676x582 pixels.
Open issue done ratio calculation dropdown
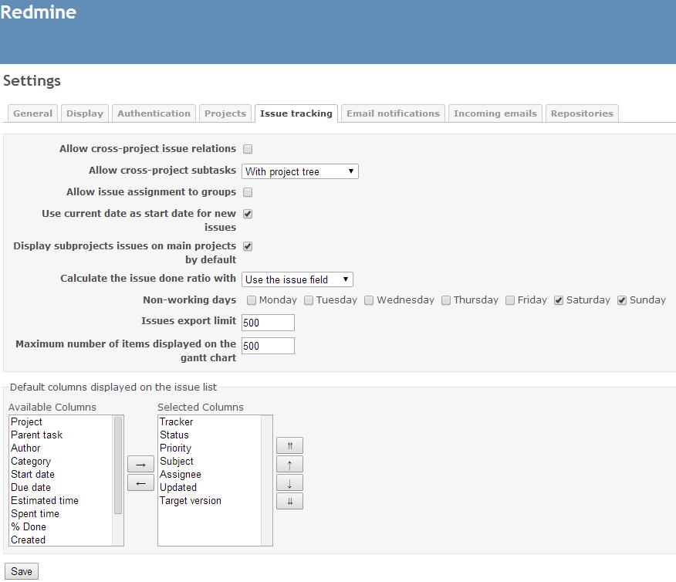[x=297, y=279]
